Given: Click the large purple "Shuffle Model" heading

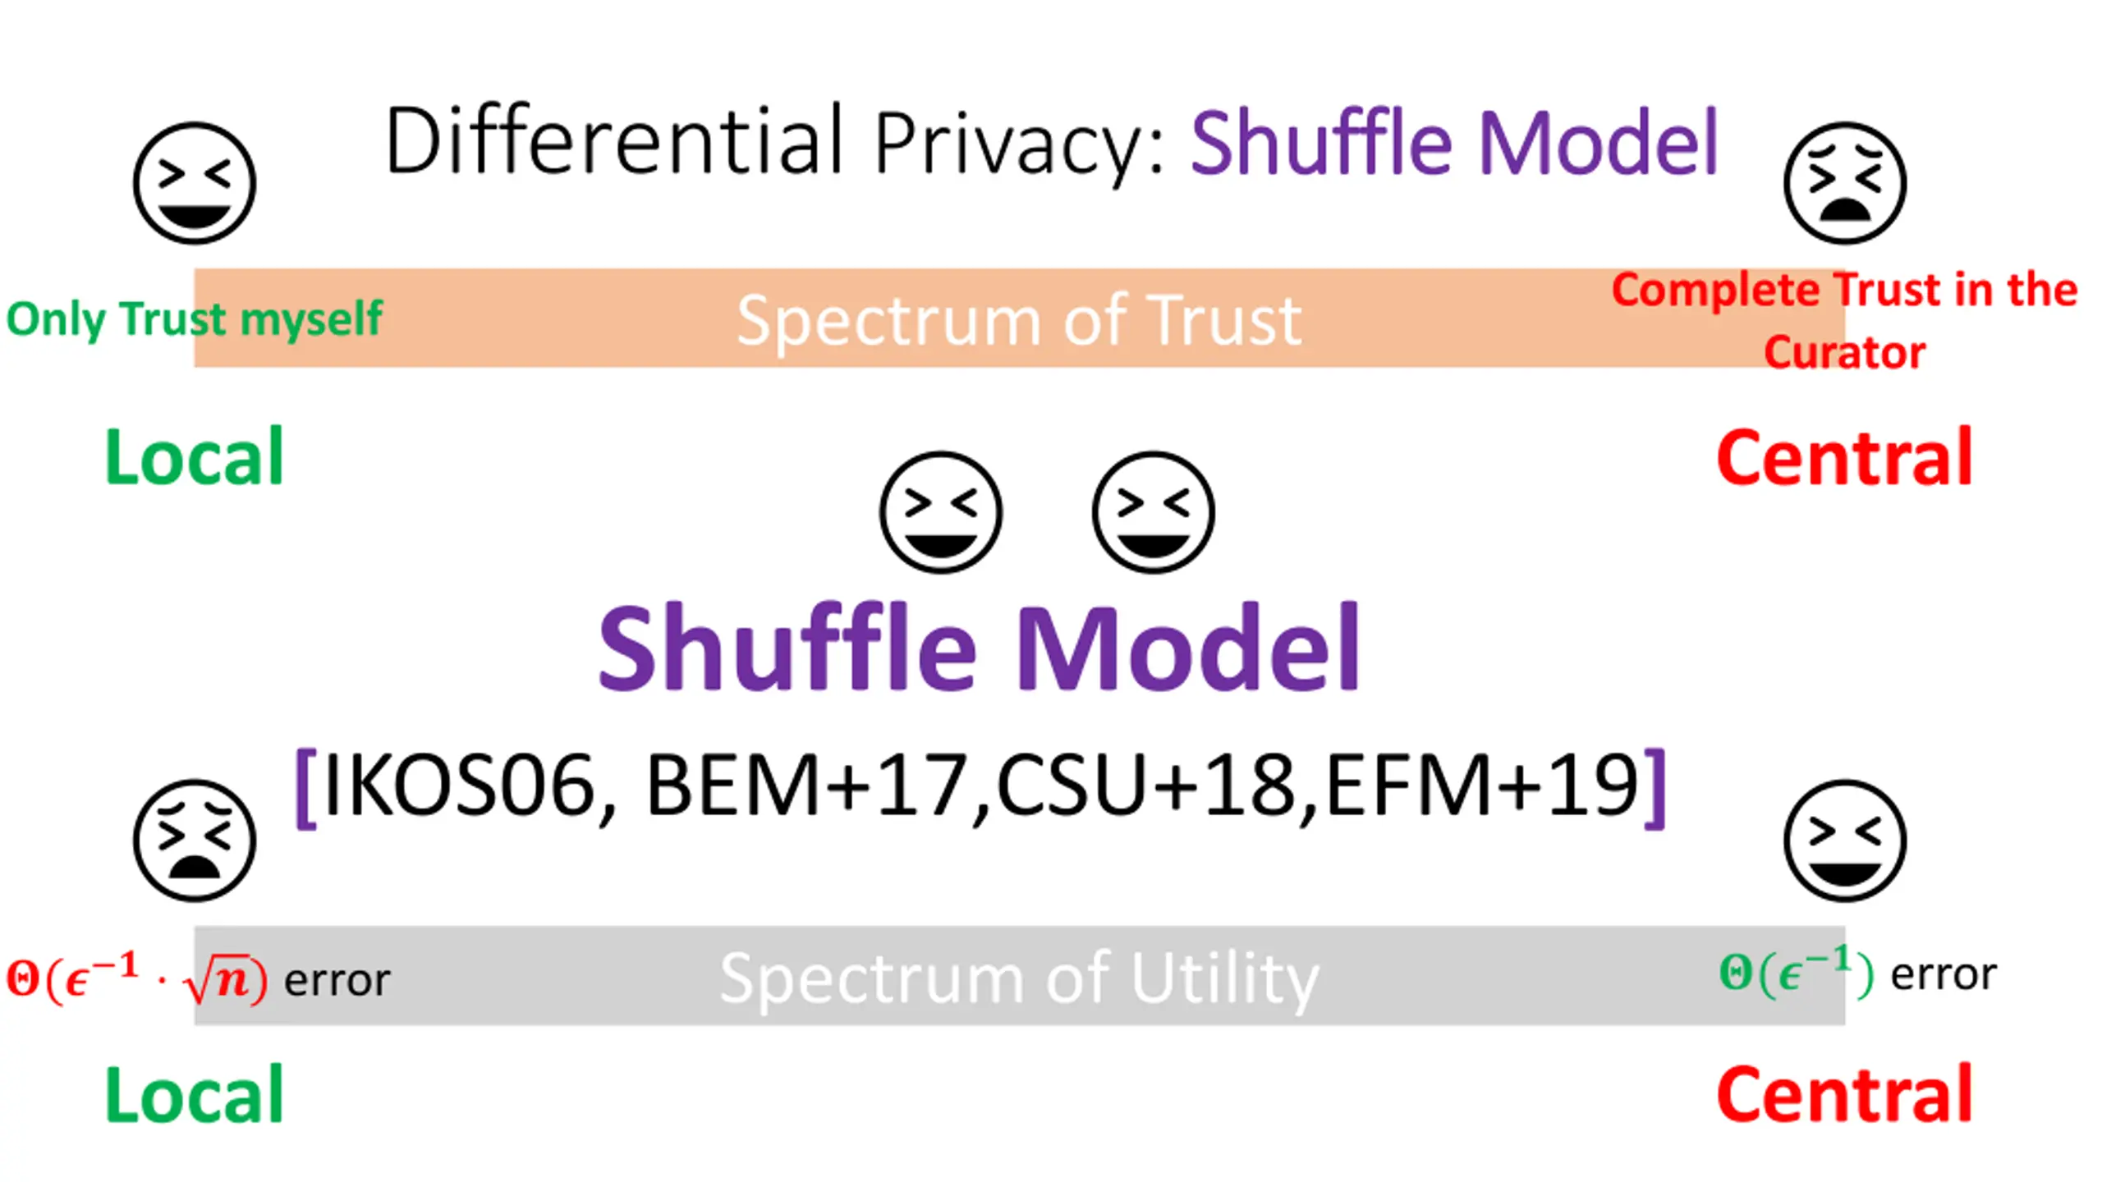Looking at the screenshot, I should (979, 647).
